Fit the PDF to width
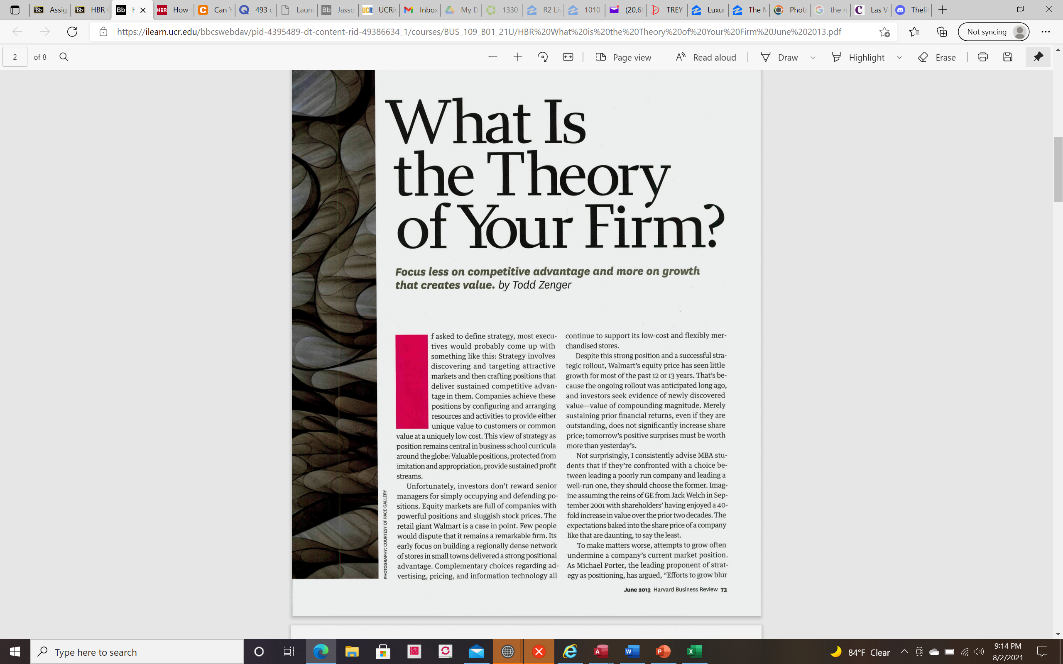 coord(568,57)
